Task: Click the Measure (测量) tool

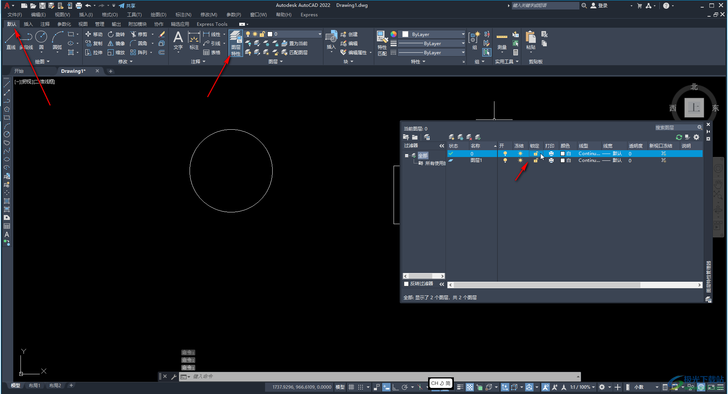Action: [502, 41]
